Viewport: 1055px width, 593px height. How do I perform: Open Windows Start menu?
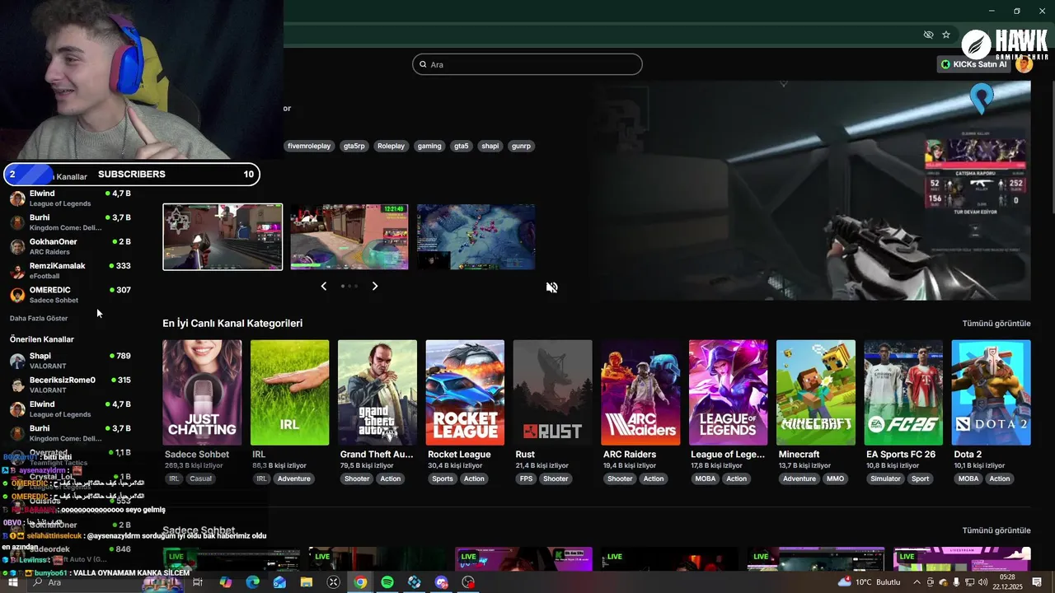(x=13, y=582)
